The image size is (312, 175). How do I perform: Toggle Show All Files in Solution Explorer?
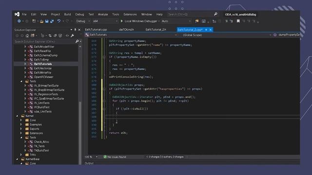60,35
